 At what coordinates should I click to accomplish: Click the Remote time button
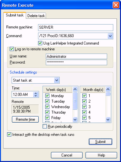point(25,119)
